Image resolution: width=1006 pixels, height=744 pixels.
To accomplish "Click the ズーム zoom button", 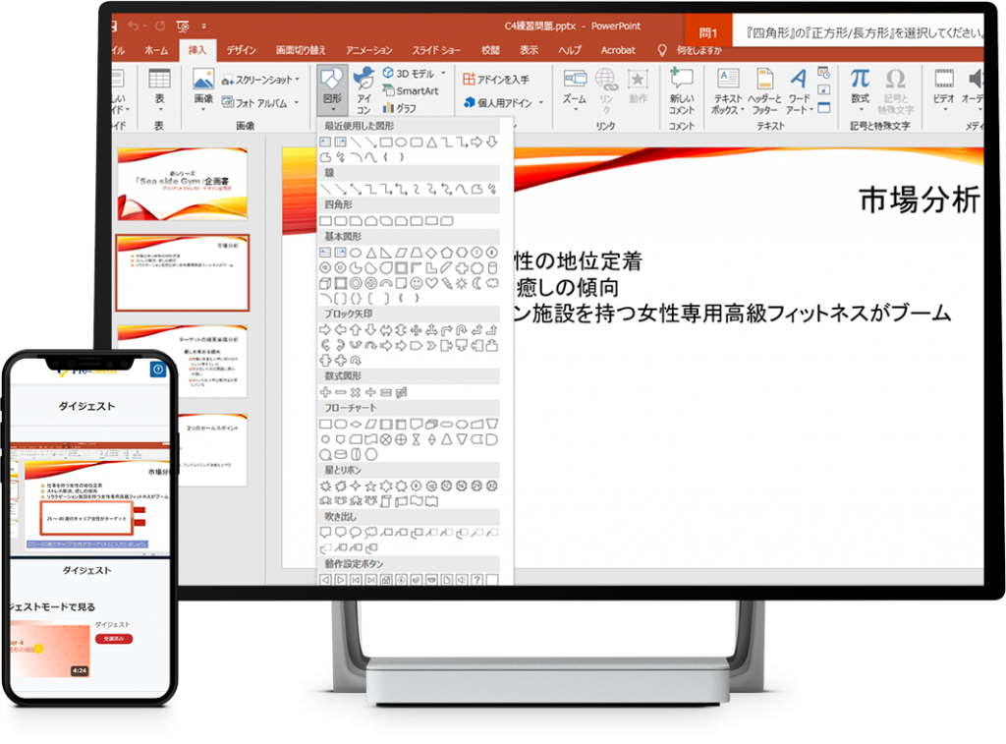I will [x=574, y=87].
